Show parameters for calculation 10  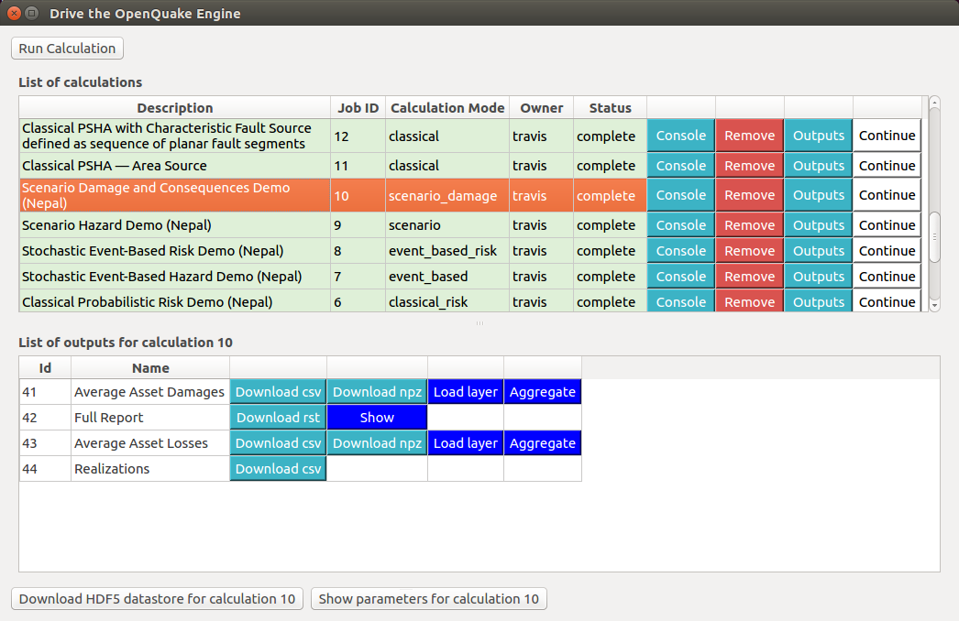tap(428, 598)
